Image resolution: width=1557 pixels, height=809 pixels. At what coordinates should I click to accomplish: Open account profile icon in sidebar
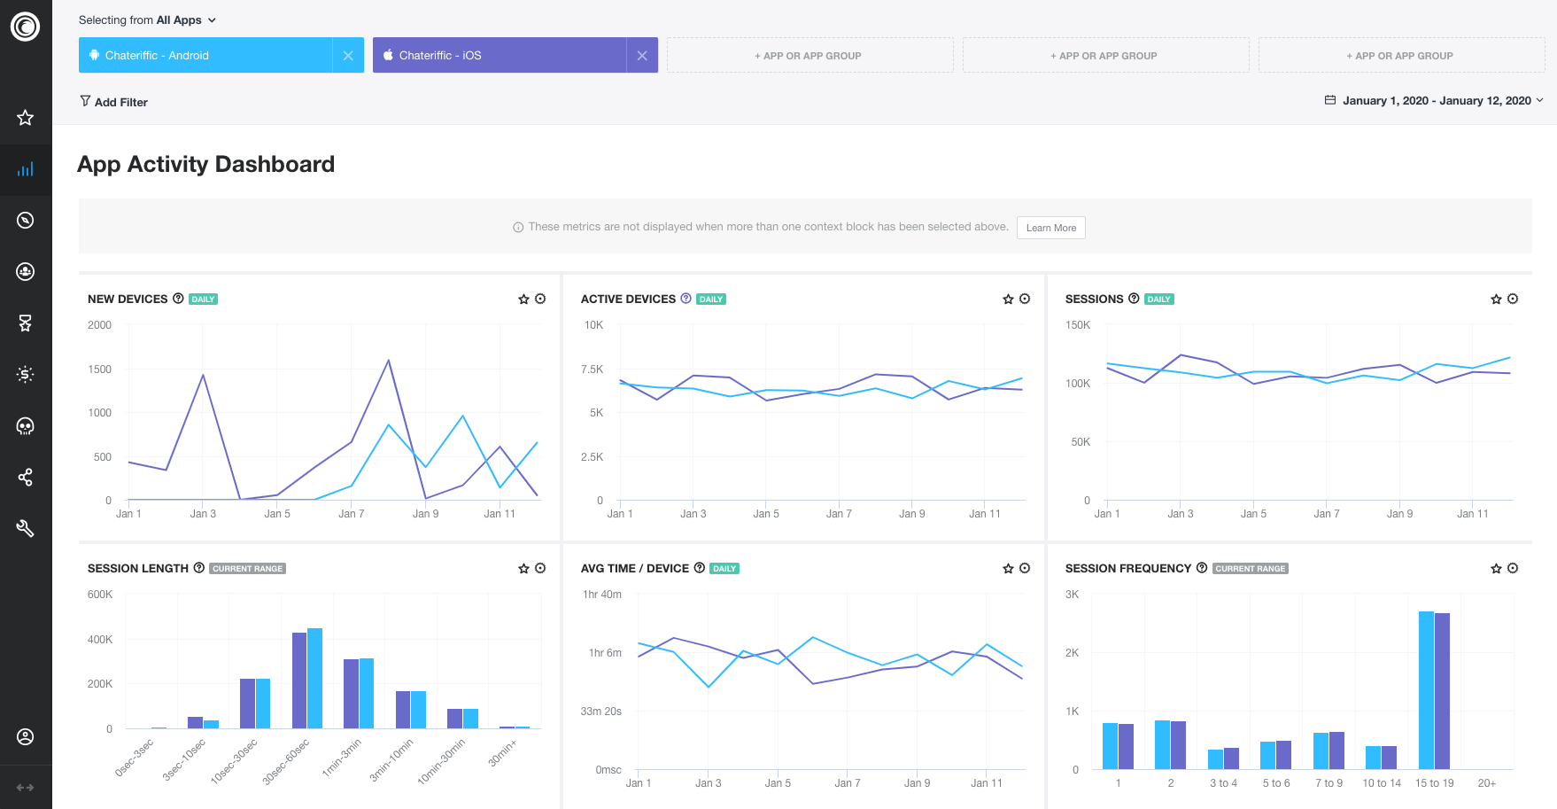point(25,737)
